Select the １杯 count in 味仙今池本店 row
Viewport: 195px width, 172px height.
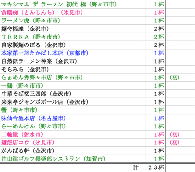click(155, 118)
